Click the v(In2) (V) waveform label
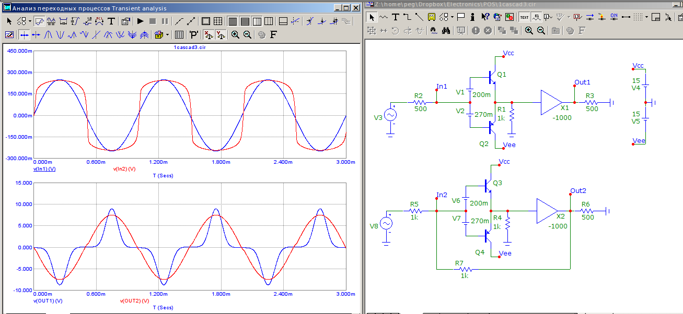 124,169
